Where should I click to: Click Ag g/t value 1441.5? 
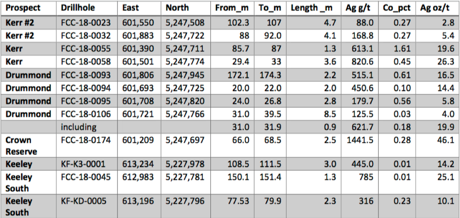coord(360,140)
